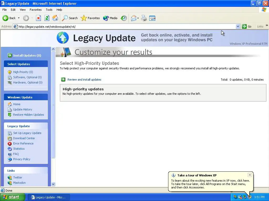Close the Windows XP tour balloon
Viewport: 269px width, 201px height.
coord(250,175)
